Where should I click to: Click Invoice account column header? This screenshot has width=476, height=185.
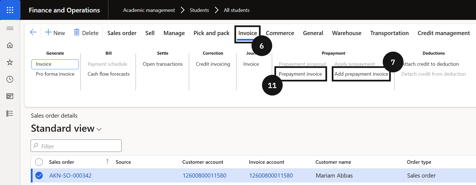click(266, 162)
